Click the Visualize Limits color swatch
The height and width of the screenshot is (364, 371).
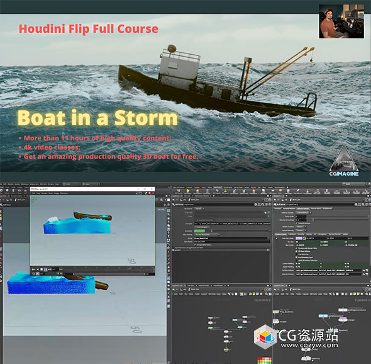click(x=299, y=238)
